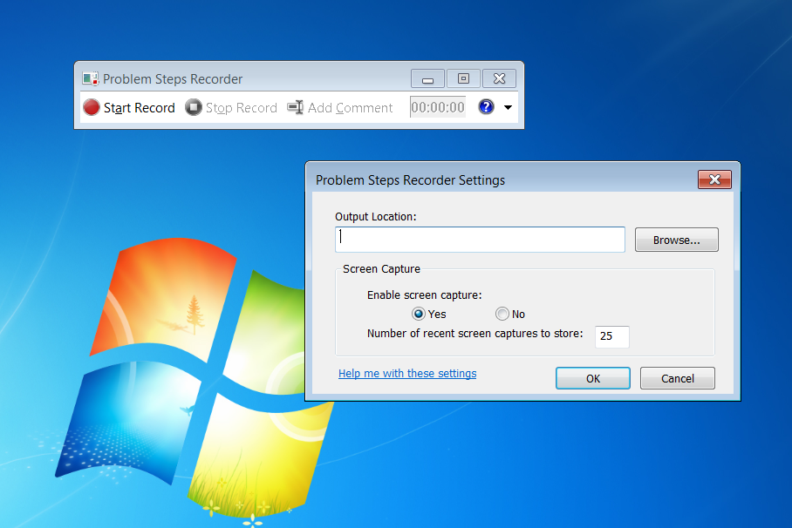
Task: Click the Screen Capture group label
Action: tap(381, 269)
